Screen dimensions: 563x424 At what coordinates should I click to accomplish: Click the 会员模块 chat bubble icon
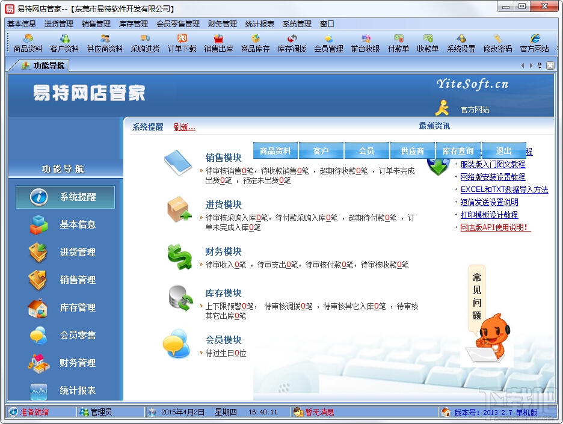pyautogui.click(x=176, y=343)
